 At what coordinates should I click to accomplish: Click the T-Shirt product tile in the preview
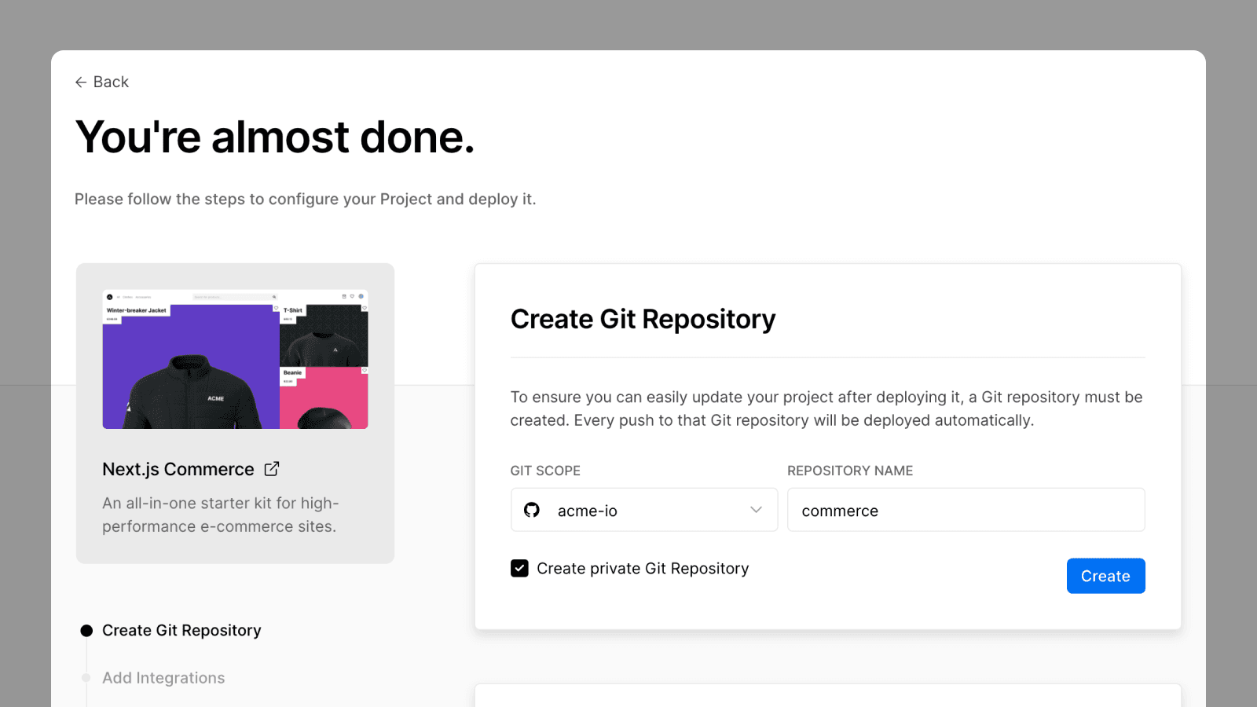click(x=324, y=336)
